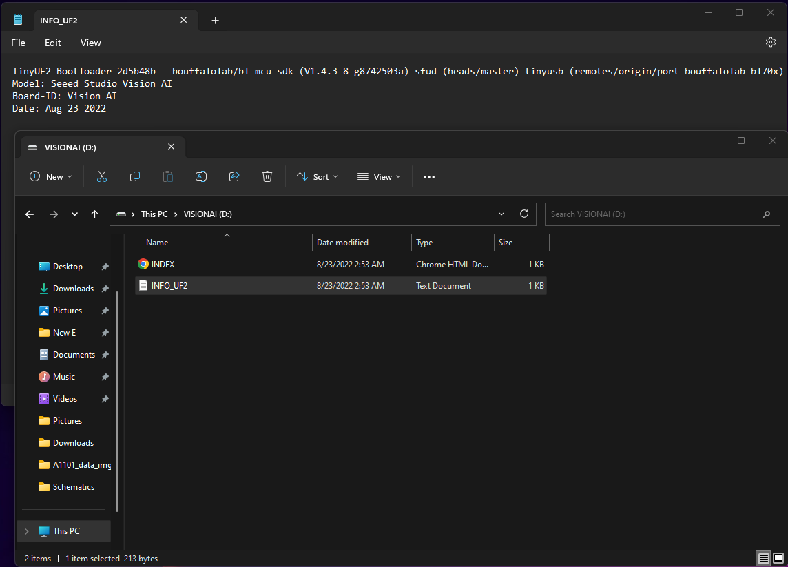Switch to details view layout icon

pos(763,558)
